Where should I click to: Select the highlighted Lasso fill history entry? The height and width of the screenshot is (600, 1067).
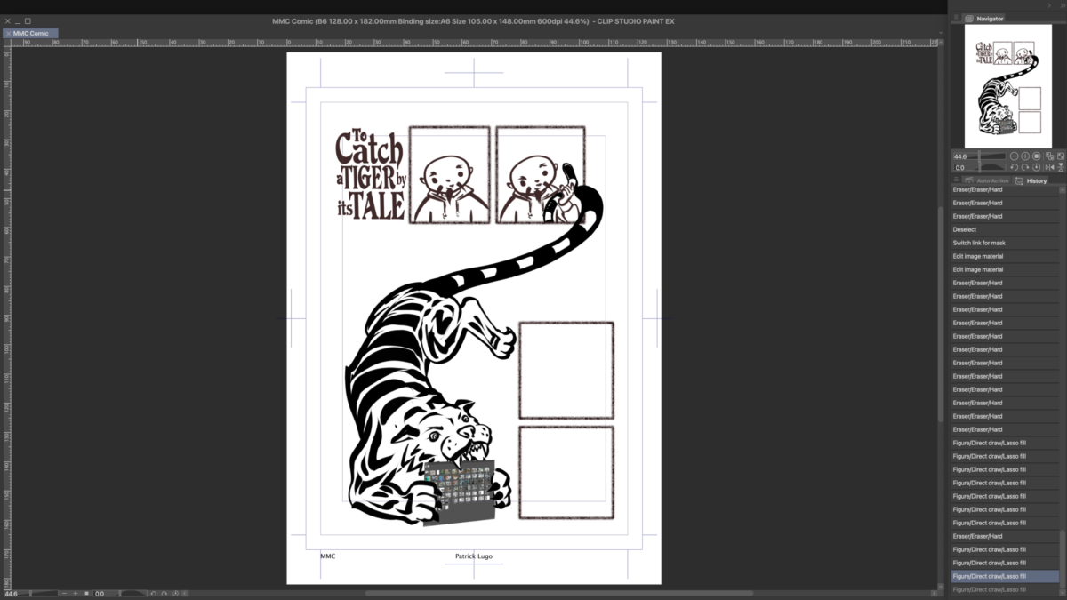pos(1003,576)
